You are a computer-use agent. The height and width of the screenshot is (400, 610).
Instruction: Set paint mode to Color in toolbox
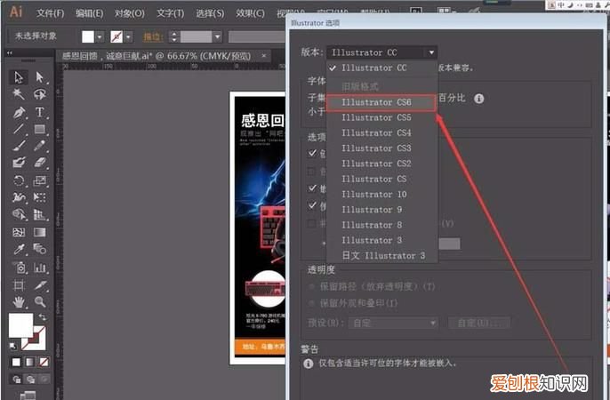click(16, 363)
